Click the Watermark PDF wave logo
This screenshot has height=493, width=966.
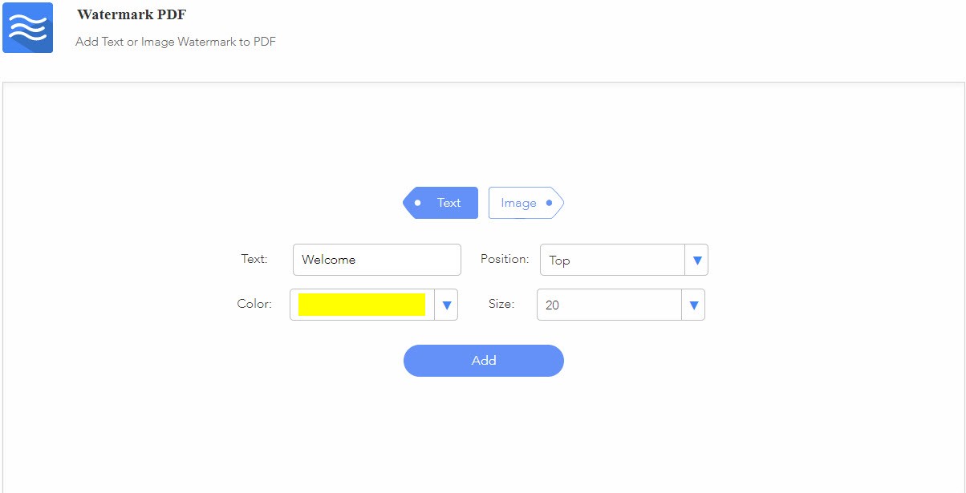coord(27,27)
